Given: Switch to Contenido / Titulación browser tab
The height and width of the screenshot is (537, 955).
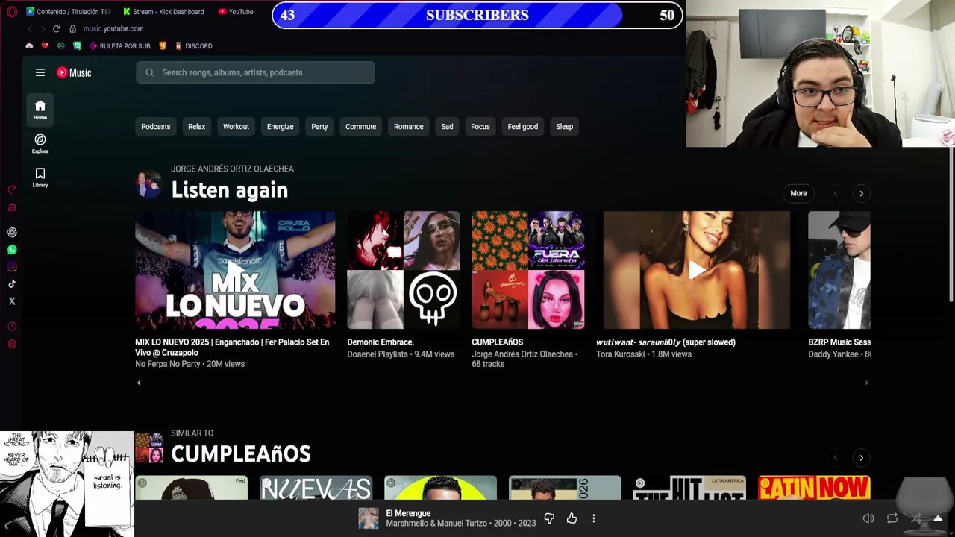Looking at the screenshot, I should pos(68,12).
